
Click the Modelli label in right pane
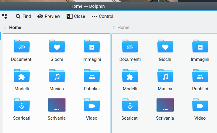pos(130,89)
